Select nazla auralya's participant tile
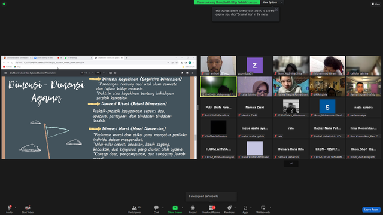383x215 pixels. point(363,107)
